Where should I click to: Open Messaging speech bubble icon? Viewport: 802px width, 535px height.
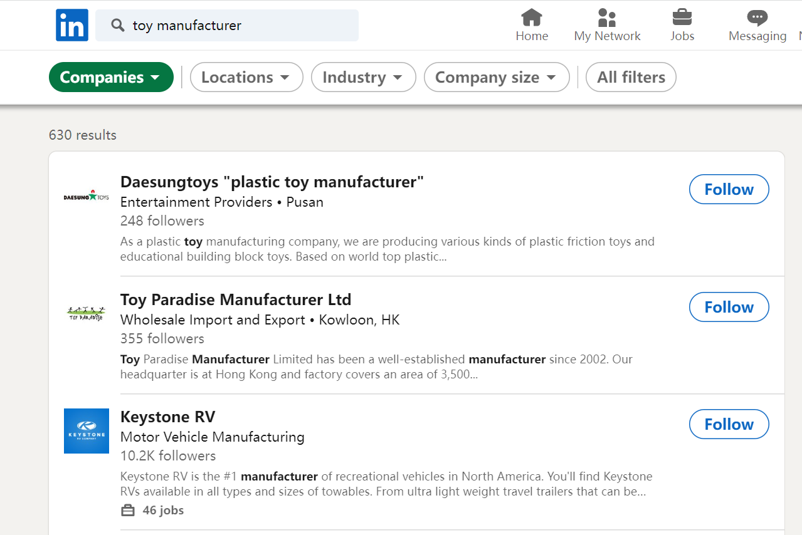coord(757,17)
